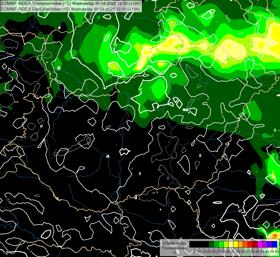Viewport: 280px width, 257px height.
Task: Click the legend tick label 5
Action: (194, 252)
